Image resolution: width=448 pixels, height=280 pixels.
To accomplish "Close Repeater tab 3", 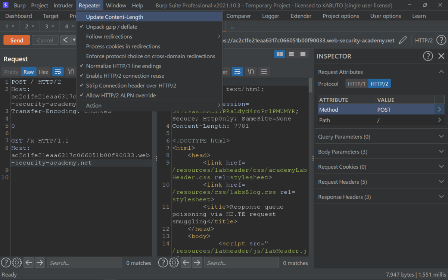I will (52, 27).
